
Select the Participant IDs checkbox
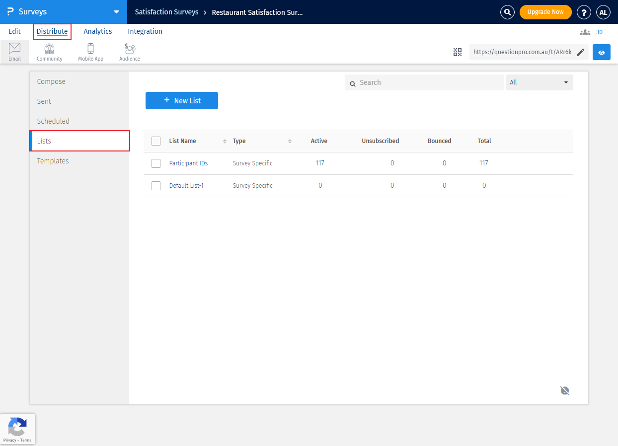point(156,163)
